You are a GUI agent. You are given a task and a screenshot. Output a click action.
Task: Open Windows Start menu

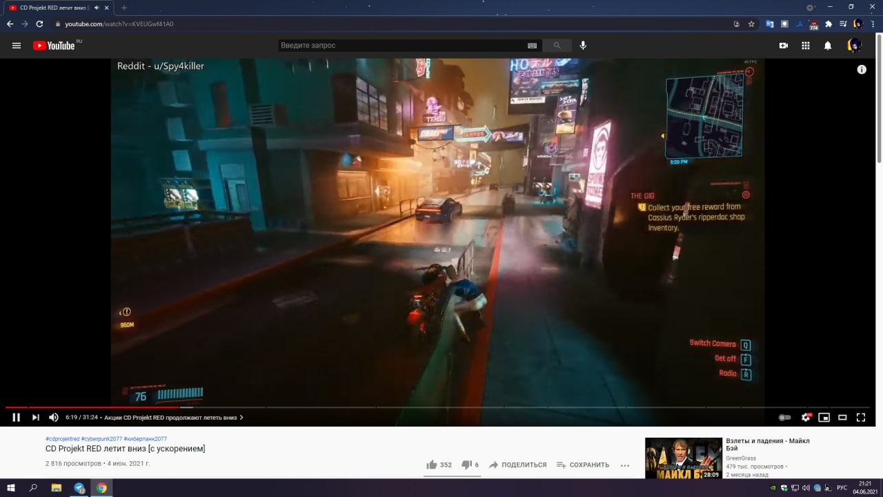(x=10, y=488)
